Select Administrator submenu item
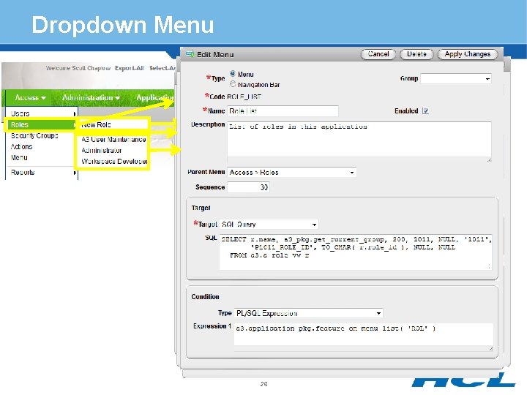 coord(102,151)
